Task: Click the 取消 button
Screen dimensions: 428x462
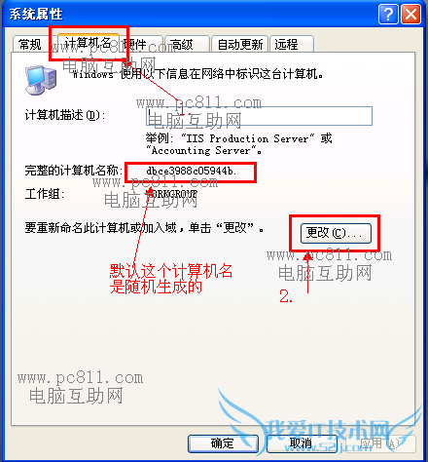Action: (x=302, y=443)
